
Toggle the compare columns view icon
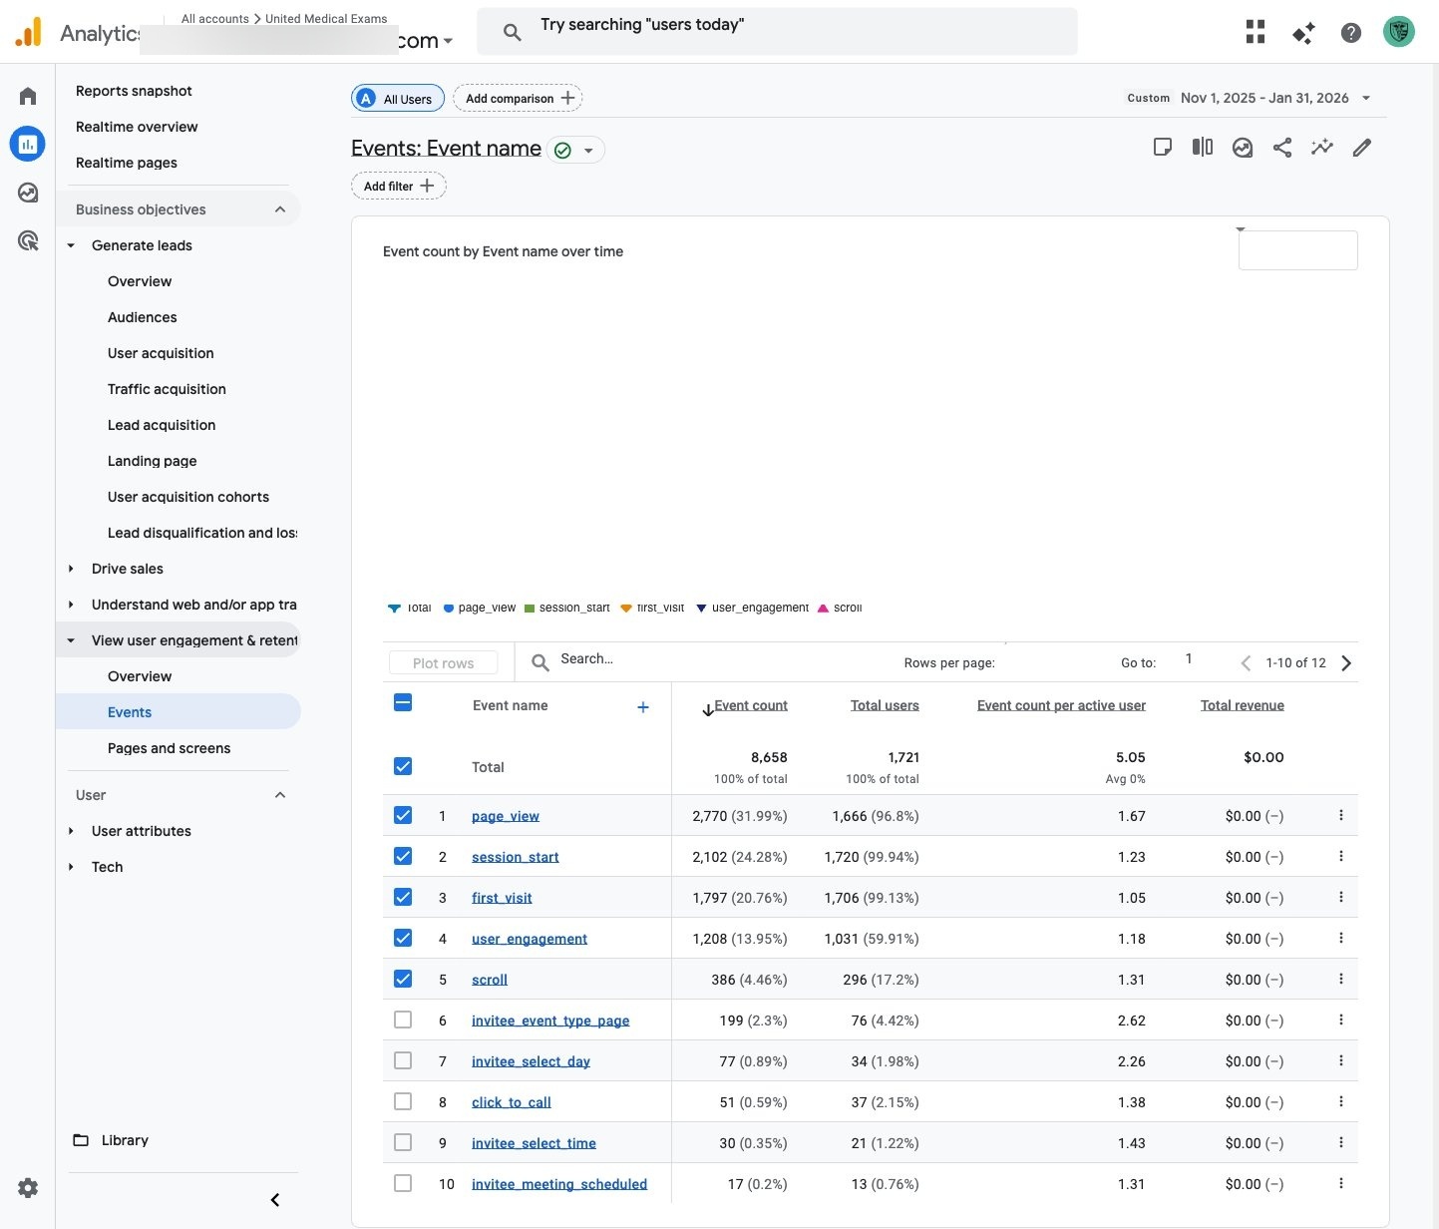[1203, 148]
